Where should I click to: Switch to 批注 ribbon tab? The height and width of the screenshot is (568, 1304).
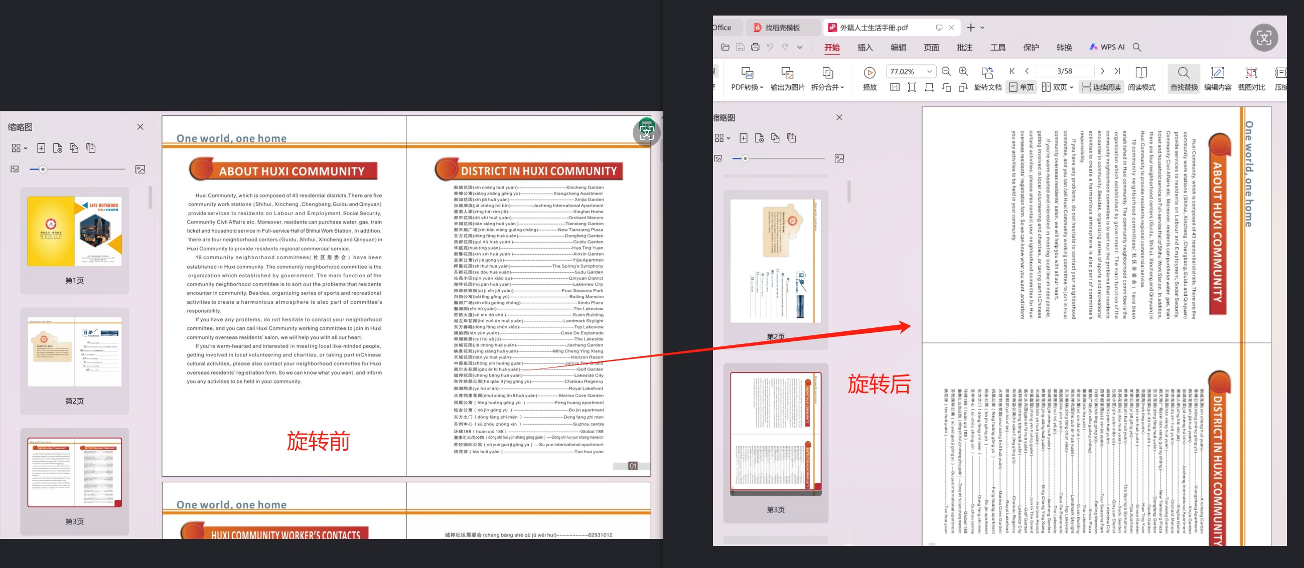964,48
